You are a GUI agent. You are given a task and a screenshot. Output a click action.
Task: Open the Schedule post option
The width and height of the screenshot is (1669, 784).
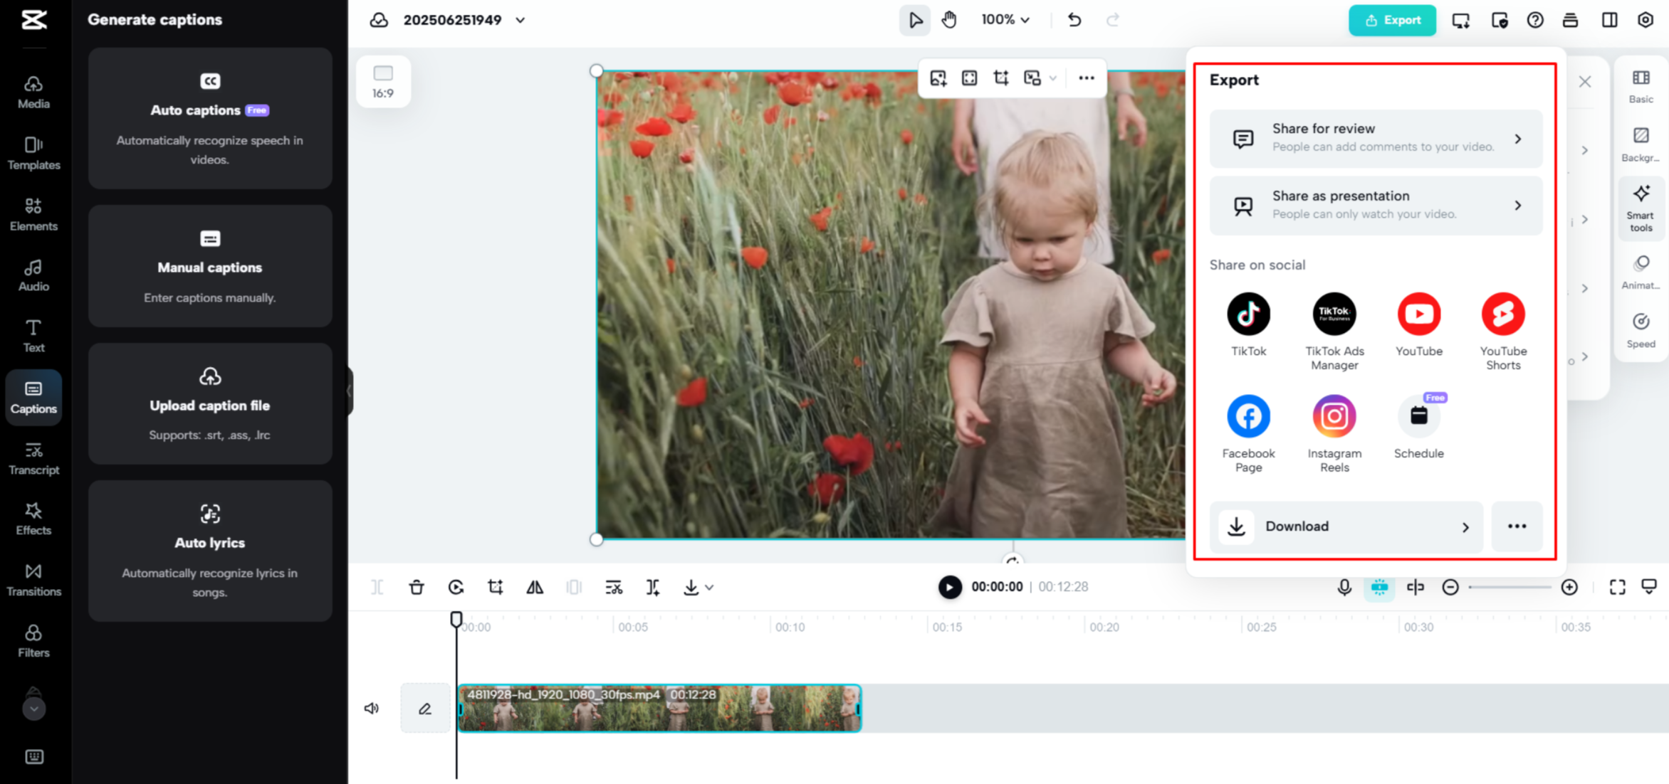tap(1418, 417)
